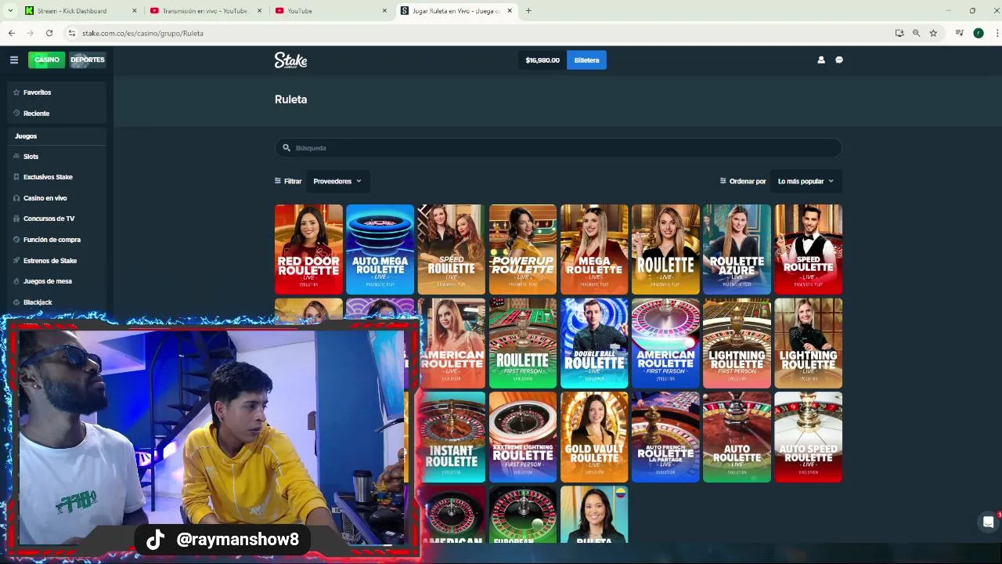
Task: Open the Chrome menu three dots
Action: tap(997, 33)
